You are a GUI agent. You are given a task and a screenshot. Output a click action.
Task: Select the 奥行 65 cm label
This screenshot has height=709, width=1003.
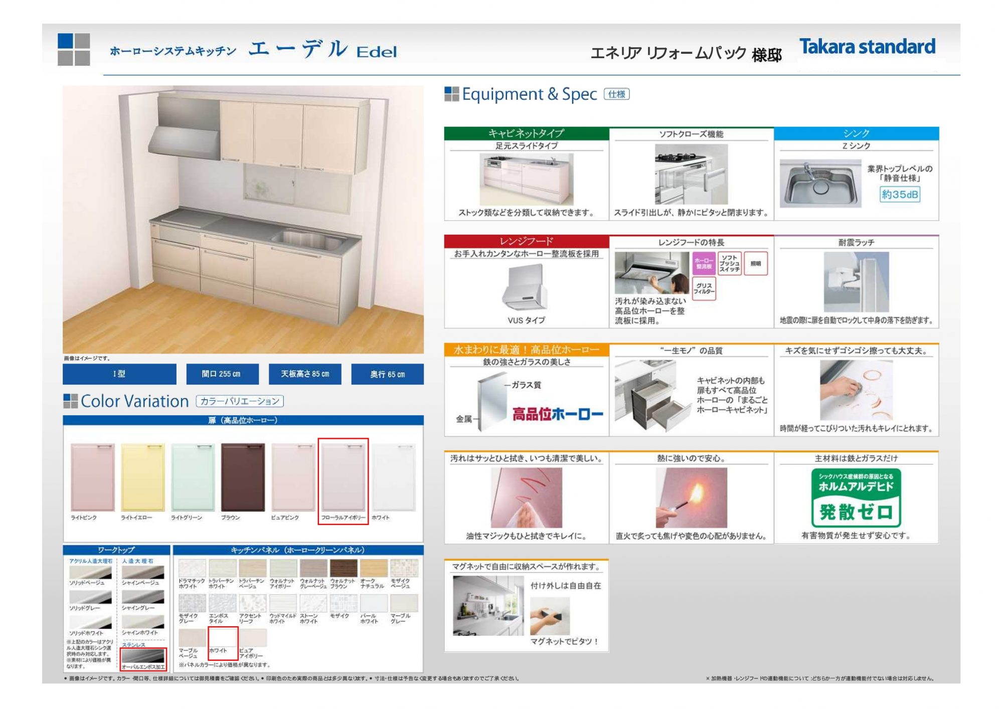[387, 374]
